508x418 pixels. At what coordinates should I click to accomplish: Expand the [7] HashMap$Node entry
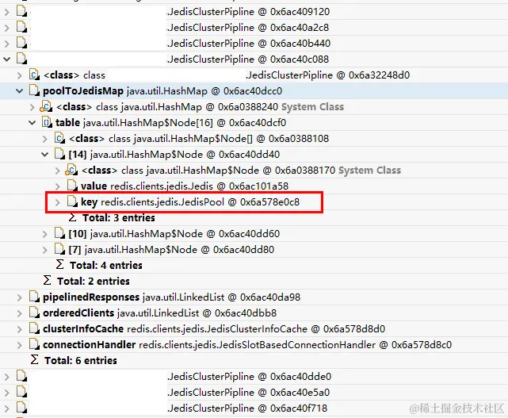click(x=45, y=250)
